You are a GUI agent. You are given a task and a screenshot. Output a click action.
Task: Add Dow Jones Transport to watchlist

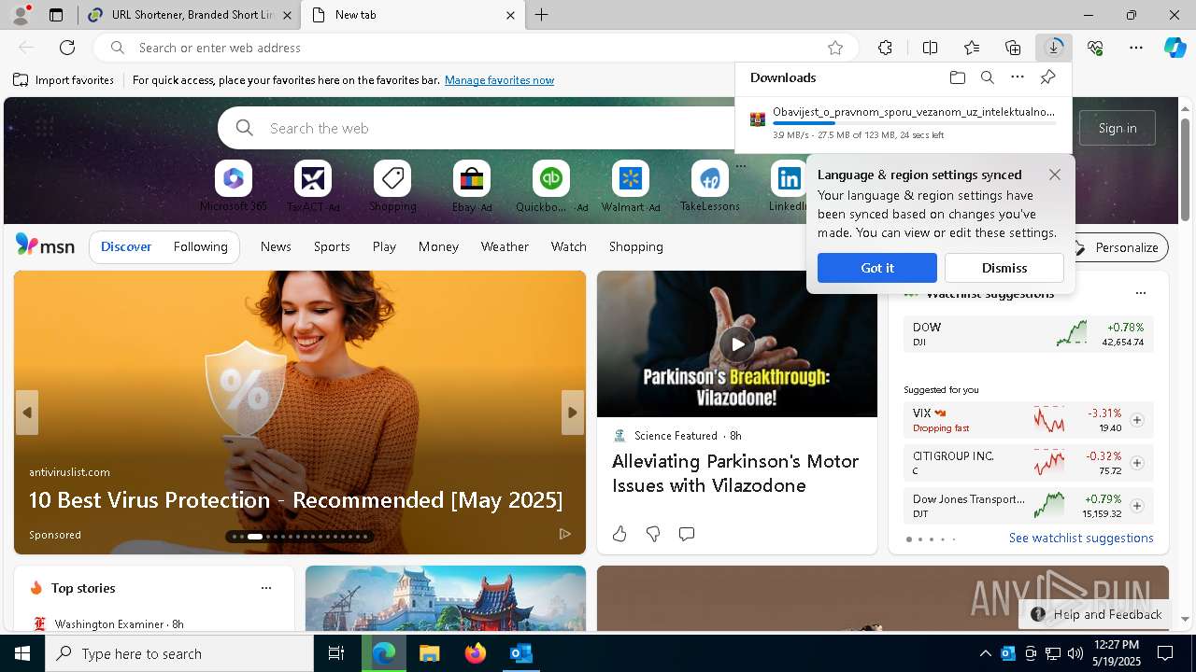pyautogui.click(x=1137, y=506)
